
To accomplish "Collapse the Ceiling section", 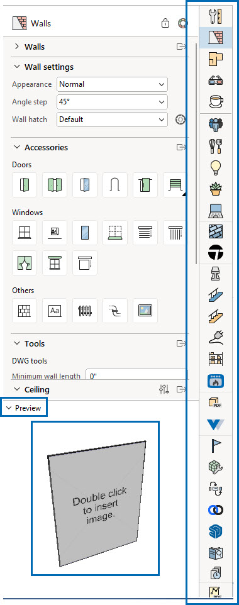I will tap(16, 389).
